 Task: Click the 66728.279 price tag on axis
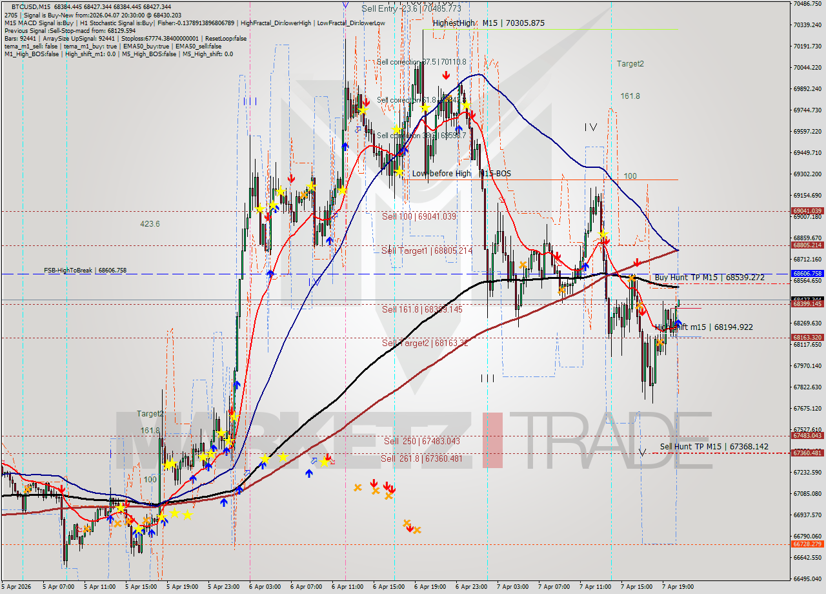point(807,544)
